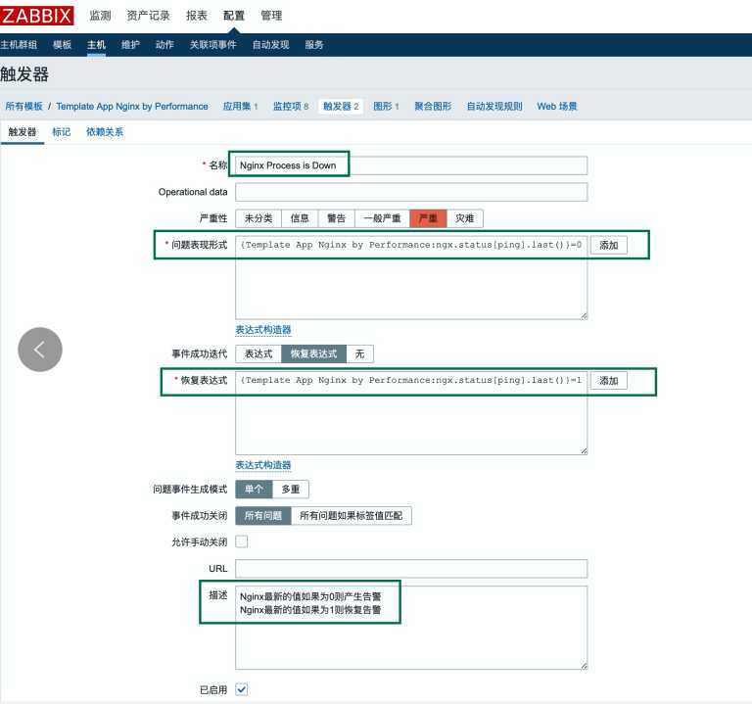Switch to the 依赖关系 tab
Screen dimensions: 752x704
(105, 132)
